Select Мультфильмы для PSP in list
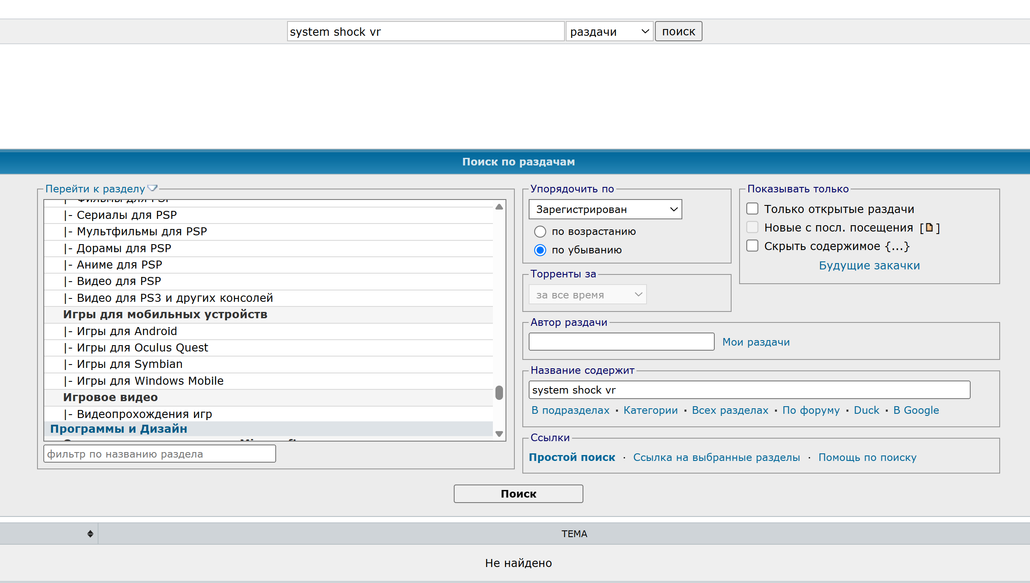Screen dimensions: 1030x583 tap(269, 232)
